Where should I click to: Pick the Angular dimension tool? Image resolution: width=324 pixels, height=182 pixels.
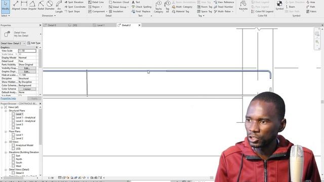tap(32, 6)
